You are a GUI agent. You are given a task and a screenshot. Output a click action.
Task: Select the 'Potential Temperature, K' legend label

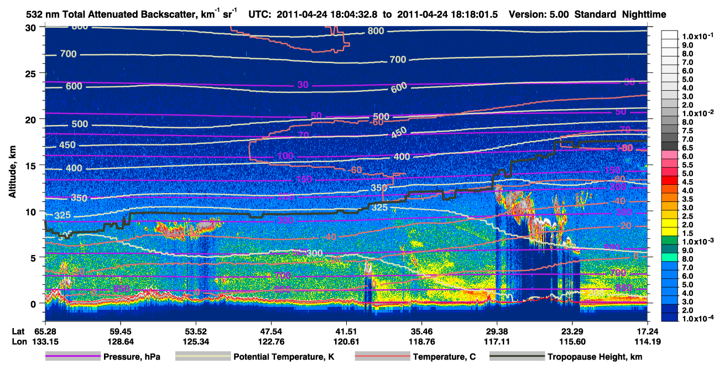284,357
